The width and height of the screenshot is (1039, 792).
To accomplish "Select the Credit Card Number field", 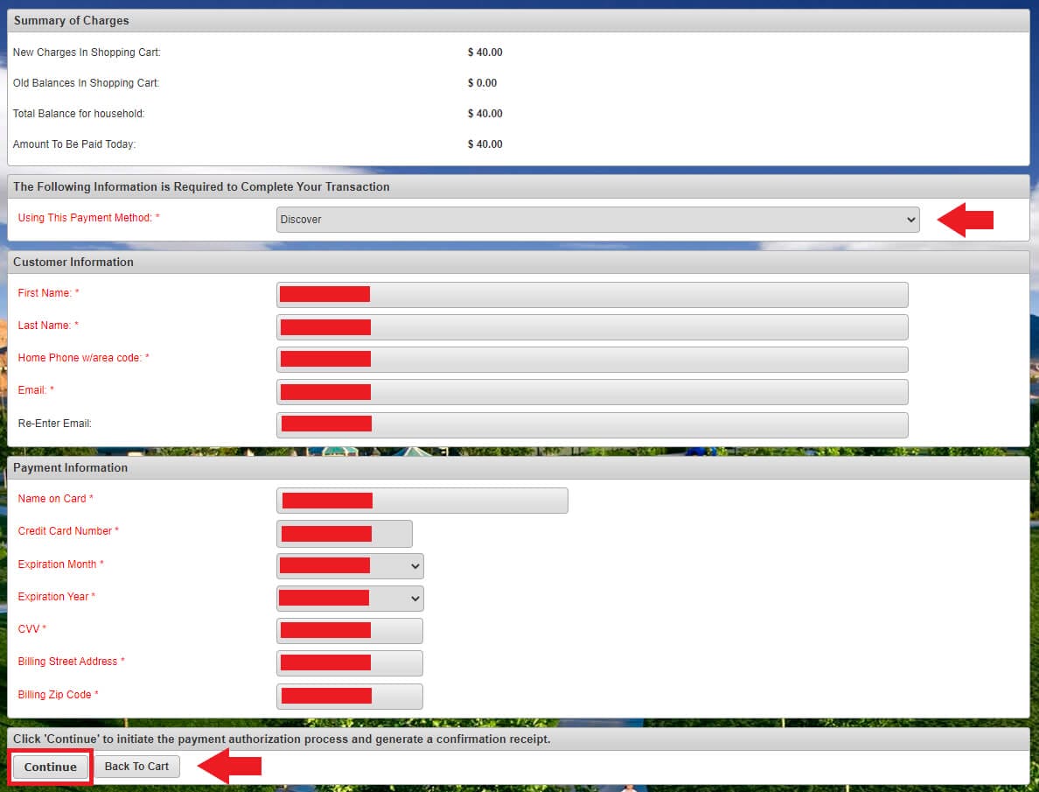I will tap(344, 534).
